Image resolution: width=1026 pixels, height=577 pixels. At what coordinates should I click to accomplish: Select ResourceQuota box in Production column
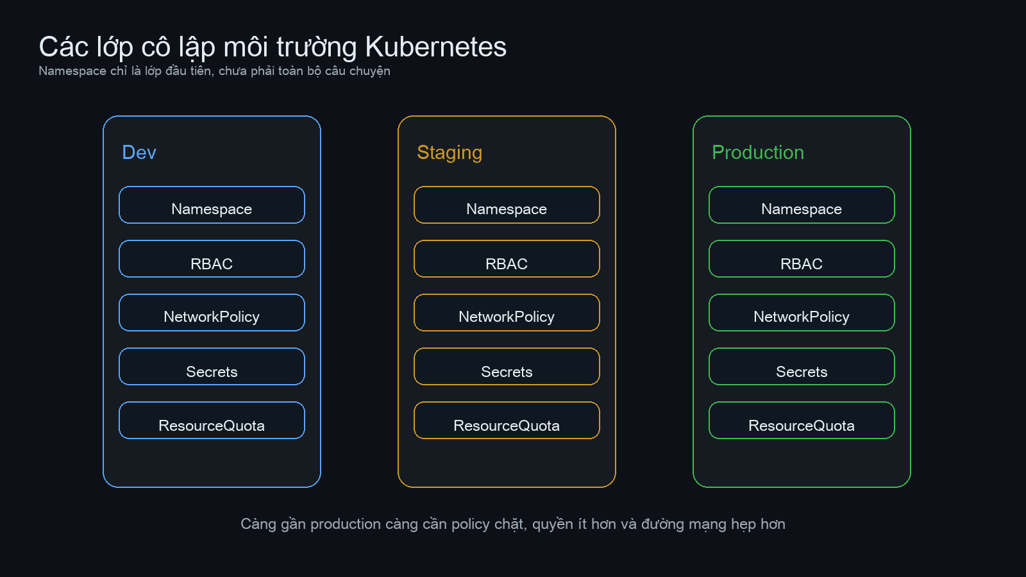802,421
